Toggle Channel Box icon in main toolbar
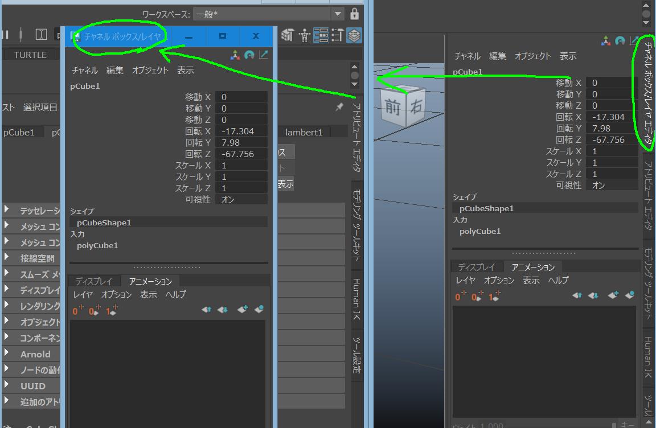The height and width of the screenshot is (428, 656). point(354,36)
